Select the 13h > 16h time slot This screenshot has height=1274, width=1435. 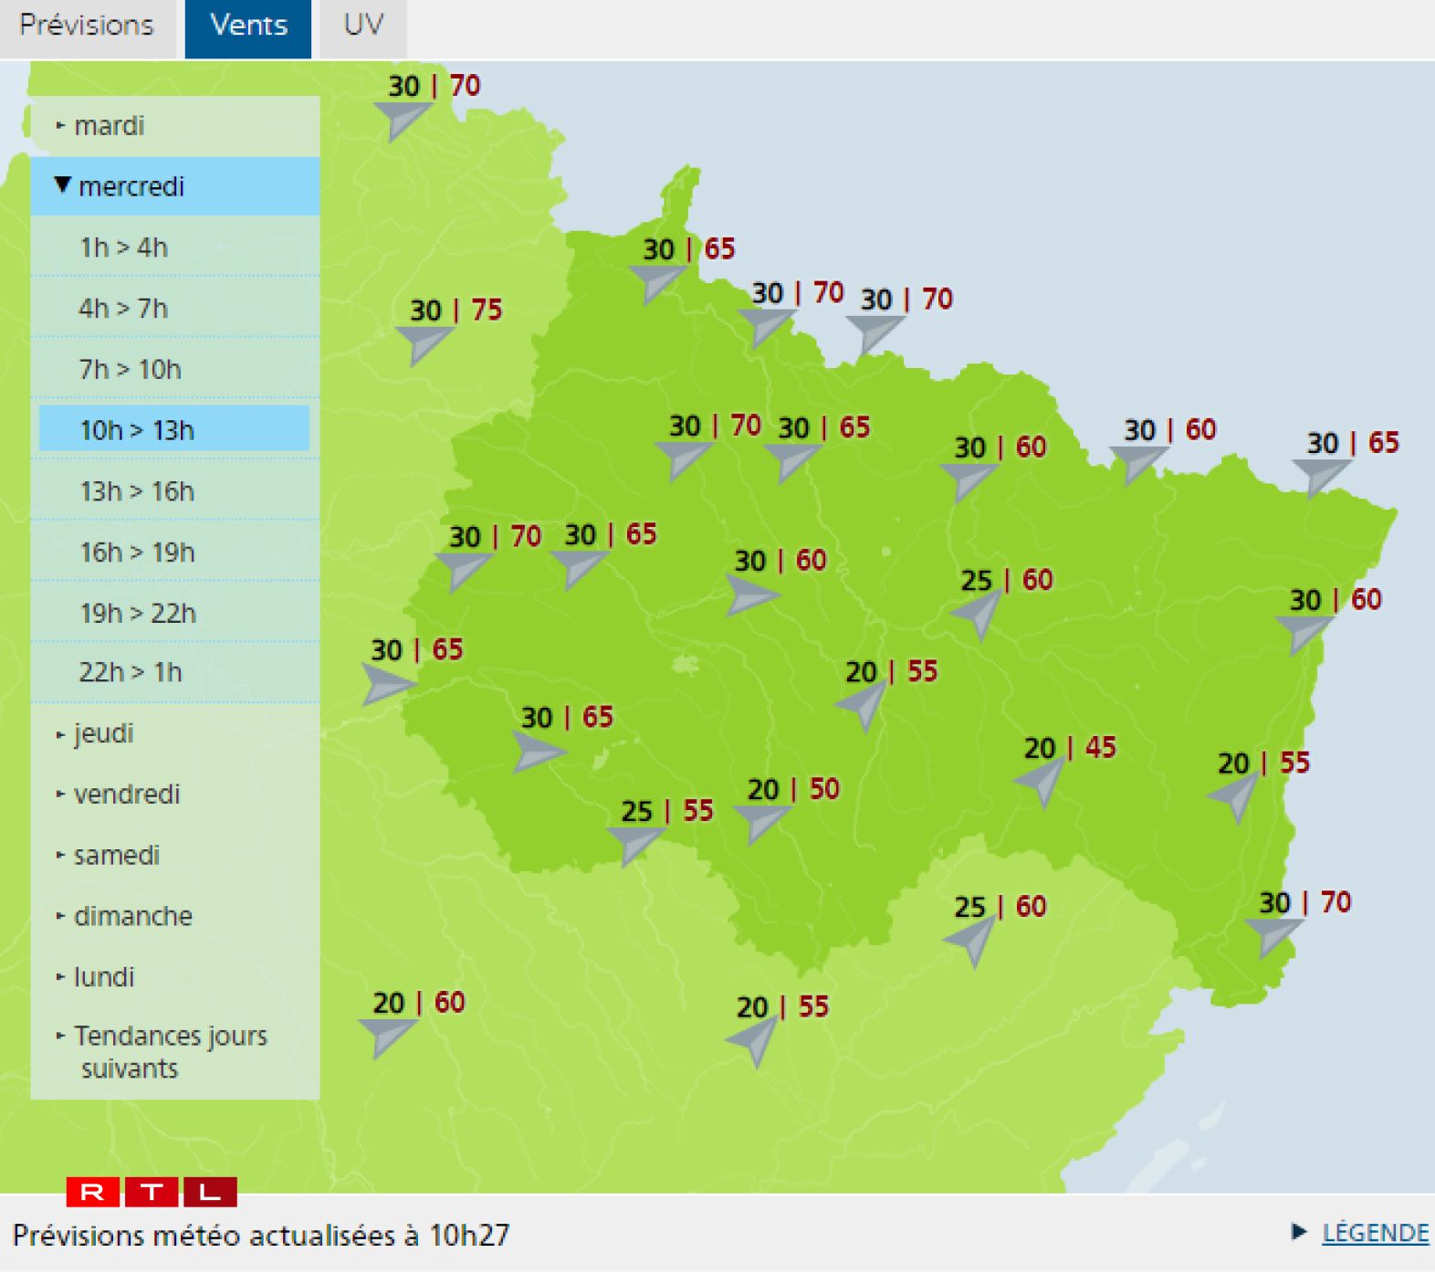(137, 491)
